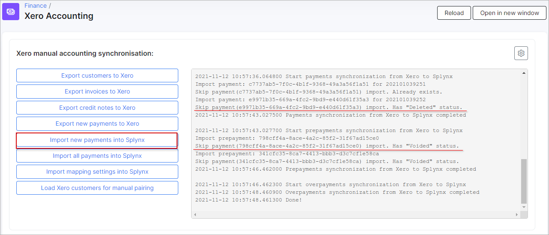Viewport: 549px width, 235px height.
Task: Click the log's vertical scrollbar thumb
Action: pyautogui.click(x=524, y=180)
